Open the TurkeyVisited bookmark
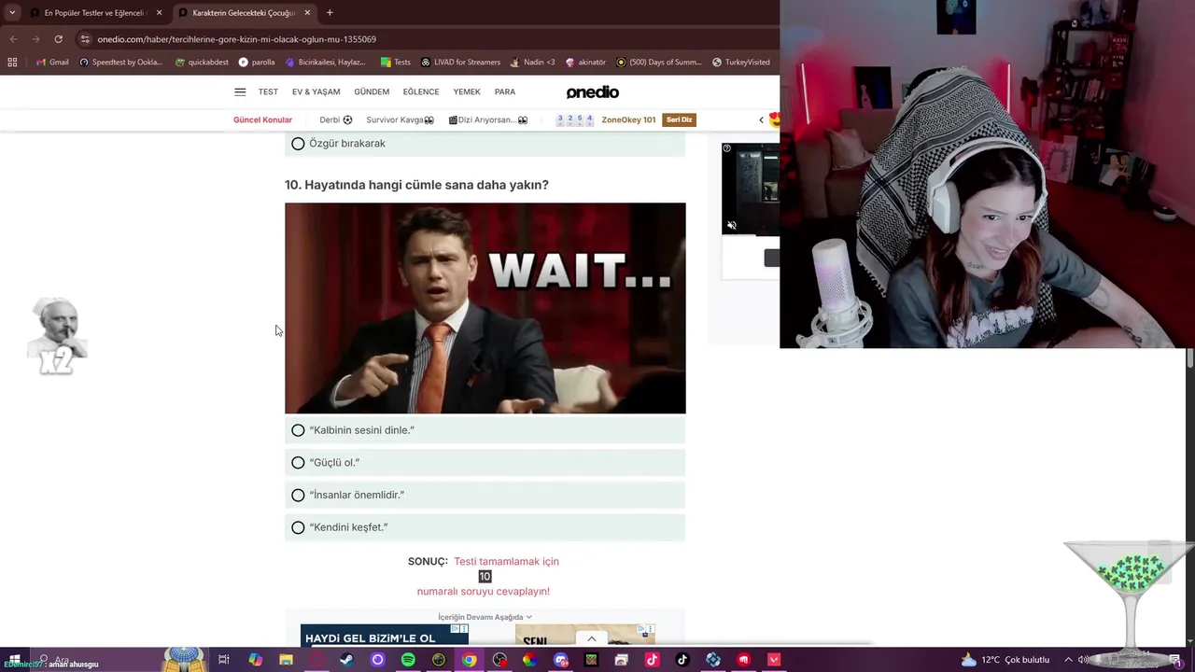This screenshot has height=672, width=1195. pyautogui.click(x=740, y=63)
